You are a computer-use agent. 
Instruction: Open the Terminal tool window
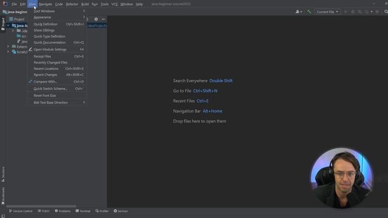(83, 211)
